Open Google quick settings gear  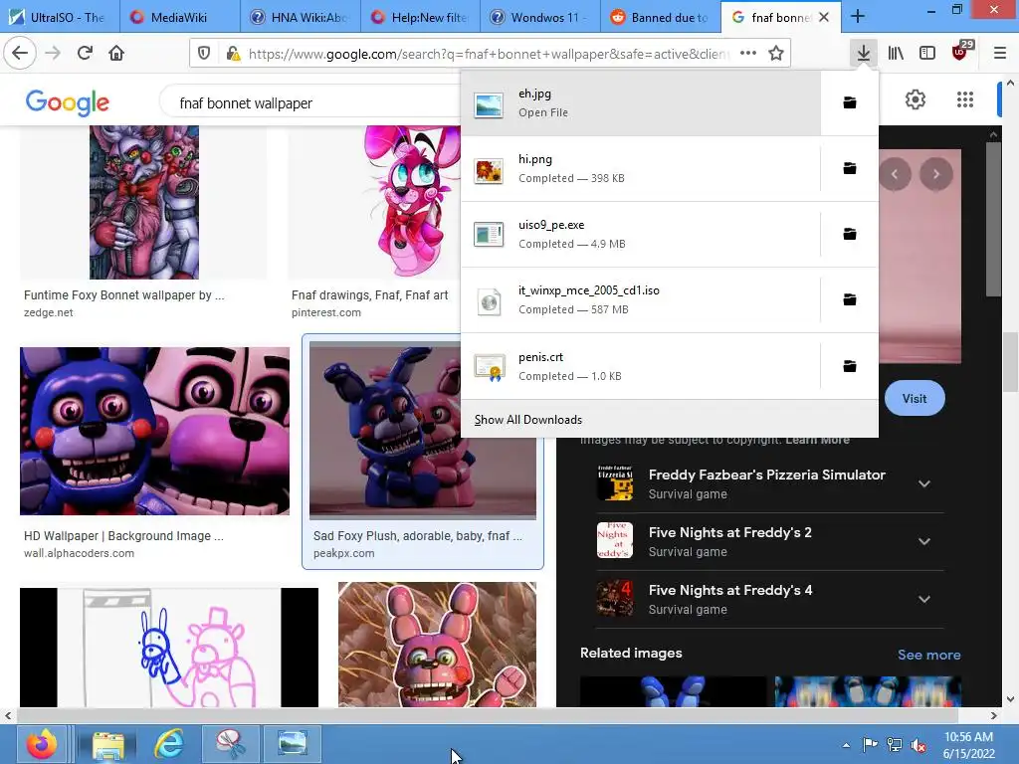click(916, 99)
